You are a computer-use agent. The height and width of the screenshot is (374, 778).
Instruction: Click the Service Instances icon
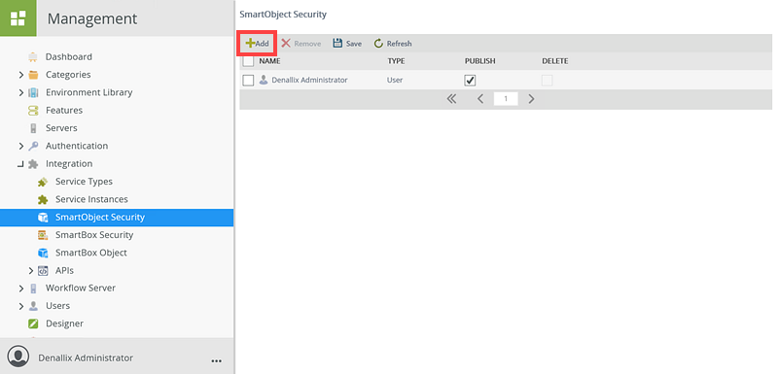43,200
